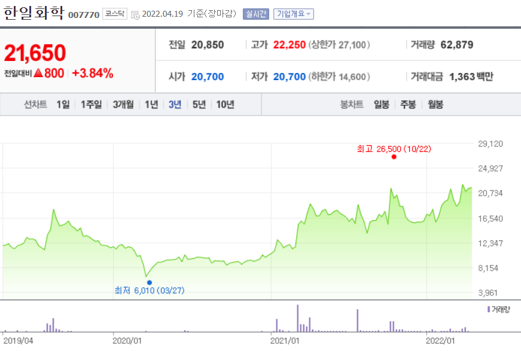
Task: Select the 5년 line chart period
Action: click(x=199, y=105)
